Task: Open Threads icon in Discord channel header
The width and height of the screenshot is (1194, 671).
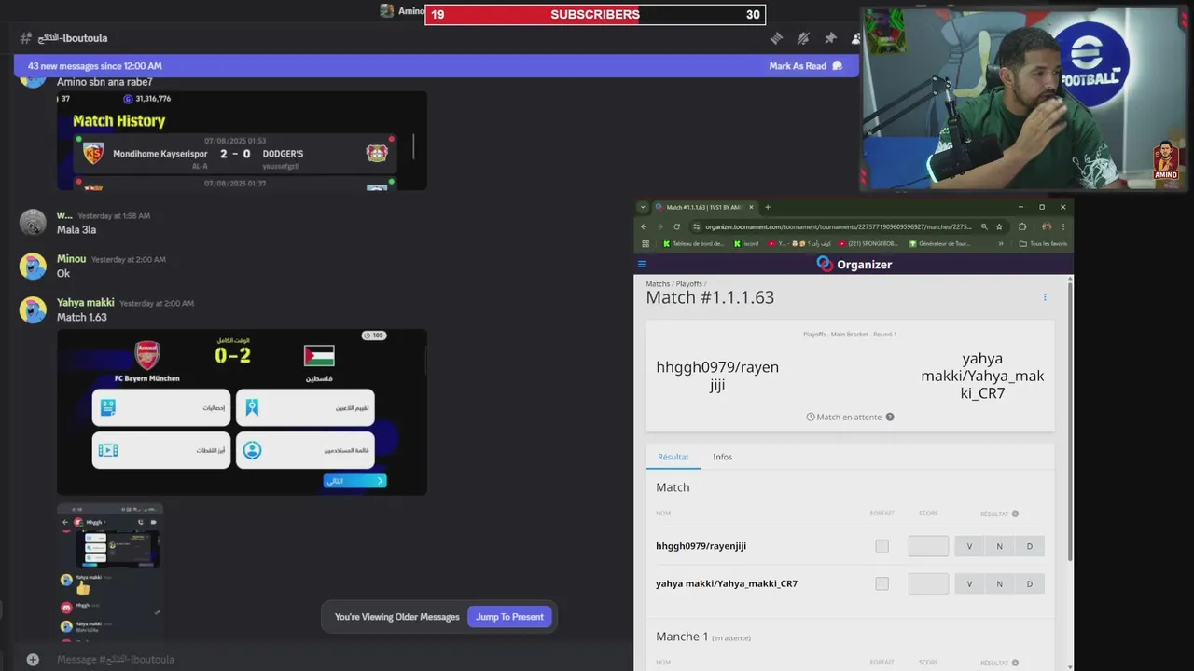Action: [x=776, y=38]
